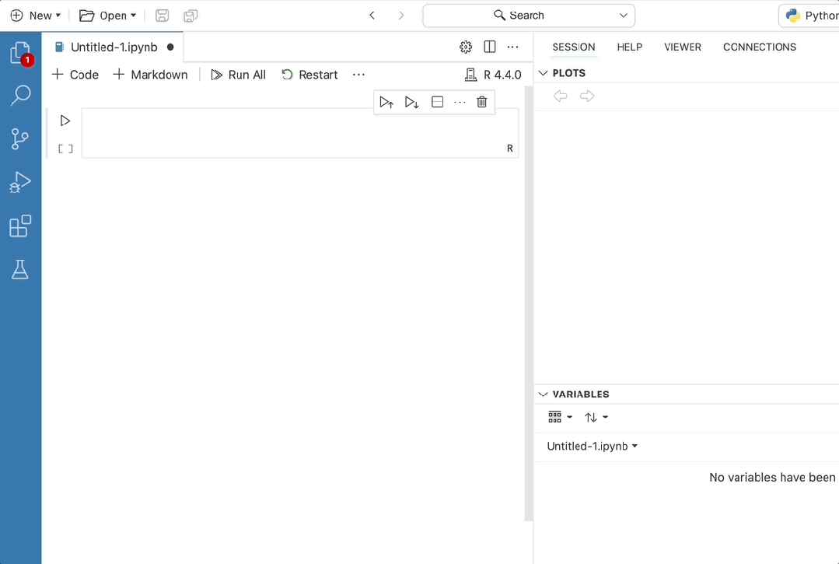The image size is (839, 564).
Task: Click the notebook vertical scrollbar
Action: [529, 303]
